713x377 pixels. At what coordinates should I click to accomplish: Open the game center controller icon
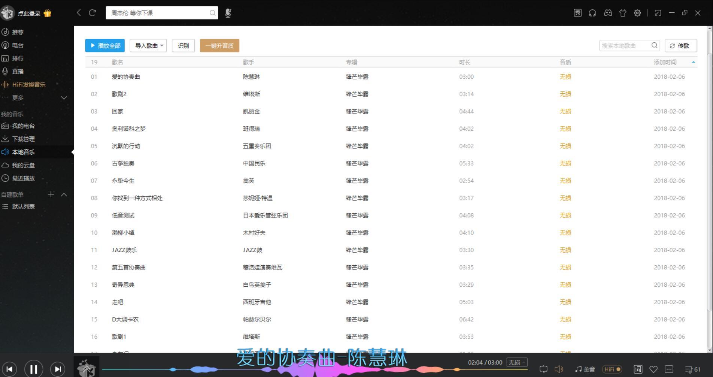pyautogui.click(x=608, y=13)
